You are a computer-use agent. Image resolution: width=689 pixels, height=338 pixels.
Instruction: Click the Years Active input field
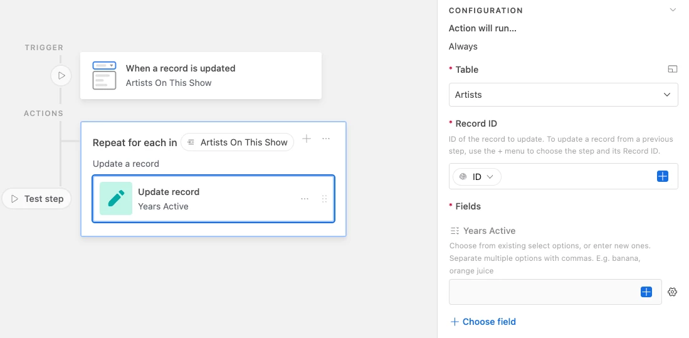542,292
